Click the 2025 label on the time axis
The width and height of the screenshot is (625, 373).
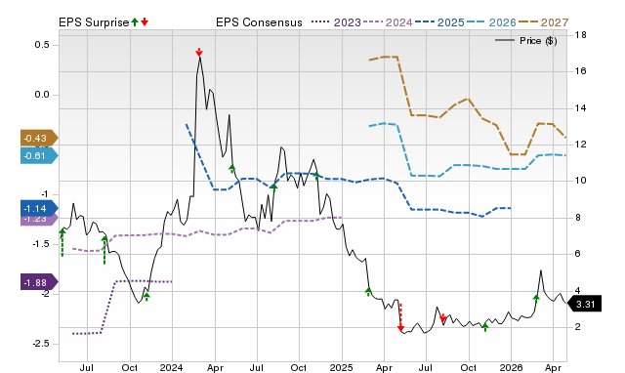[x=341, y=367]
